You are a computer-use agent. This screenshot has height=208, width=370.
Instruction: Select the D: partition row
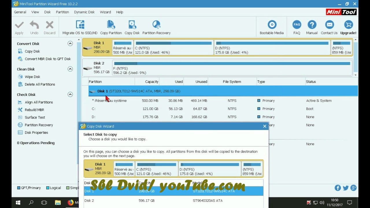[x=223, y=117]
